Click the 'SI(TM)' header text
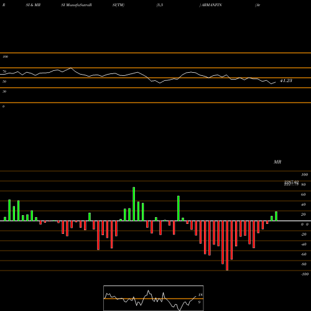The image size is (311, 311). 118,5
